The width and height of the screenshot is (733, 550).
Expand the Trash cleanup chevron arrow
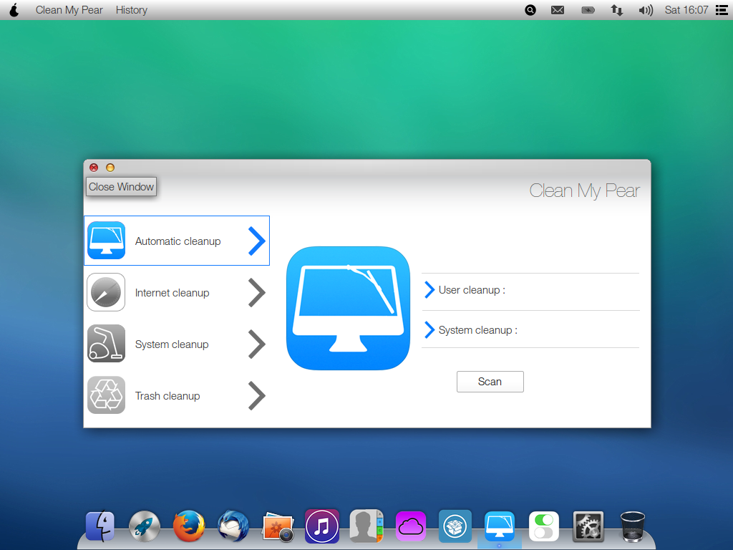[257, 395]
